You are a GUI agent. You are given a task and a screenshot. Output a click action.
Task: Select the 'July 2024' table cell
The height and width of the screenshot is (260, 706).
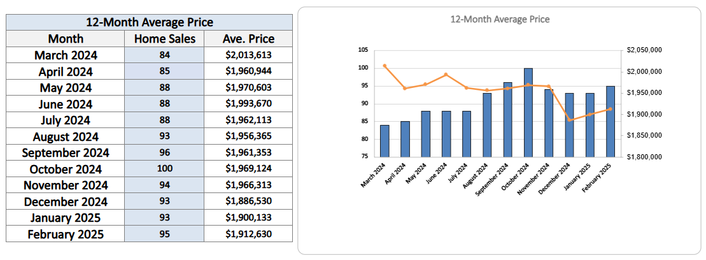pos(66,120)
